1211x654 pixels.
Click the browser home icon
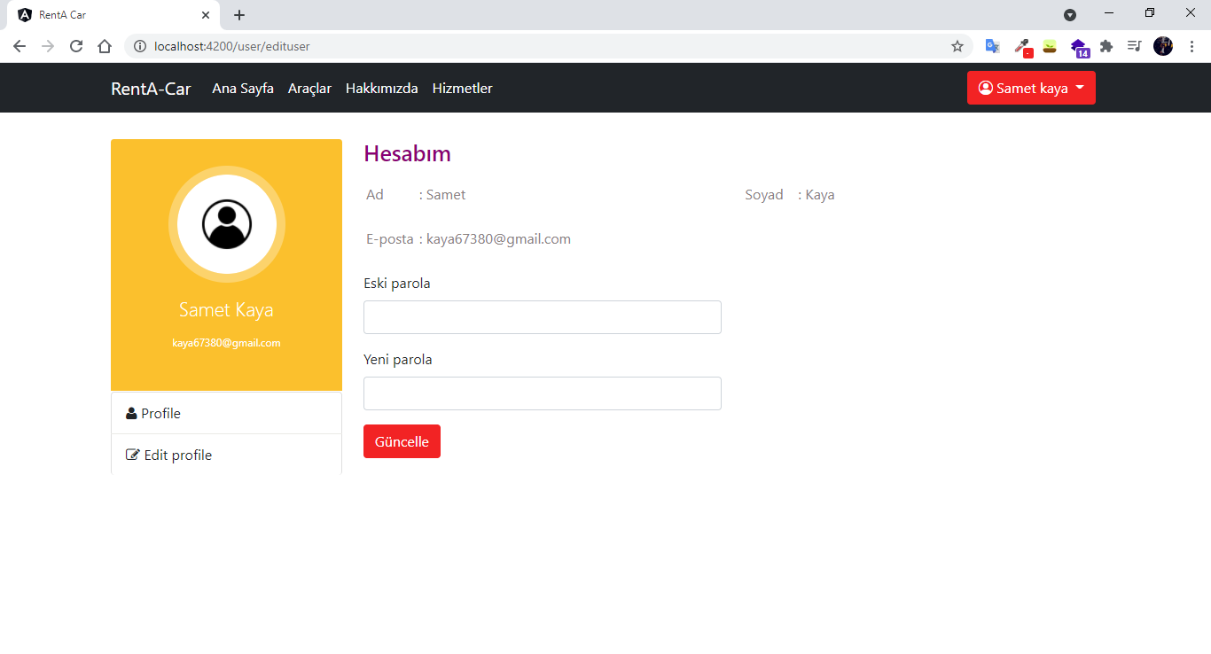(x=105, y=46)
